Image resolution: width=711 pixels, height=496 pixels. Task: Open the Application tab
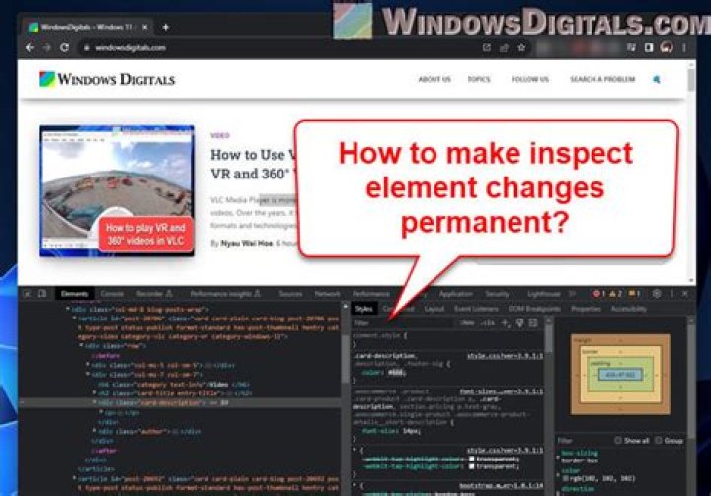[455, 294]
